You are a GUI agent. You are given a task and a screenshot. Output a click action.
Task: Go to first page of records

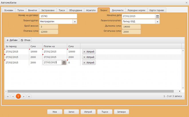click(7, 96)
